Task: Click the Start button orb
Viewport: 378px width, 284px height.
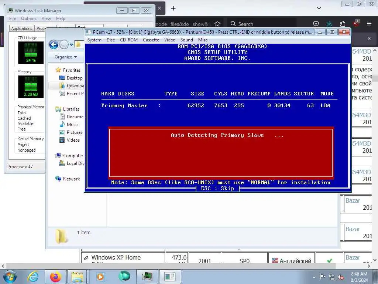Action: [x=10, y=277]
